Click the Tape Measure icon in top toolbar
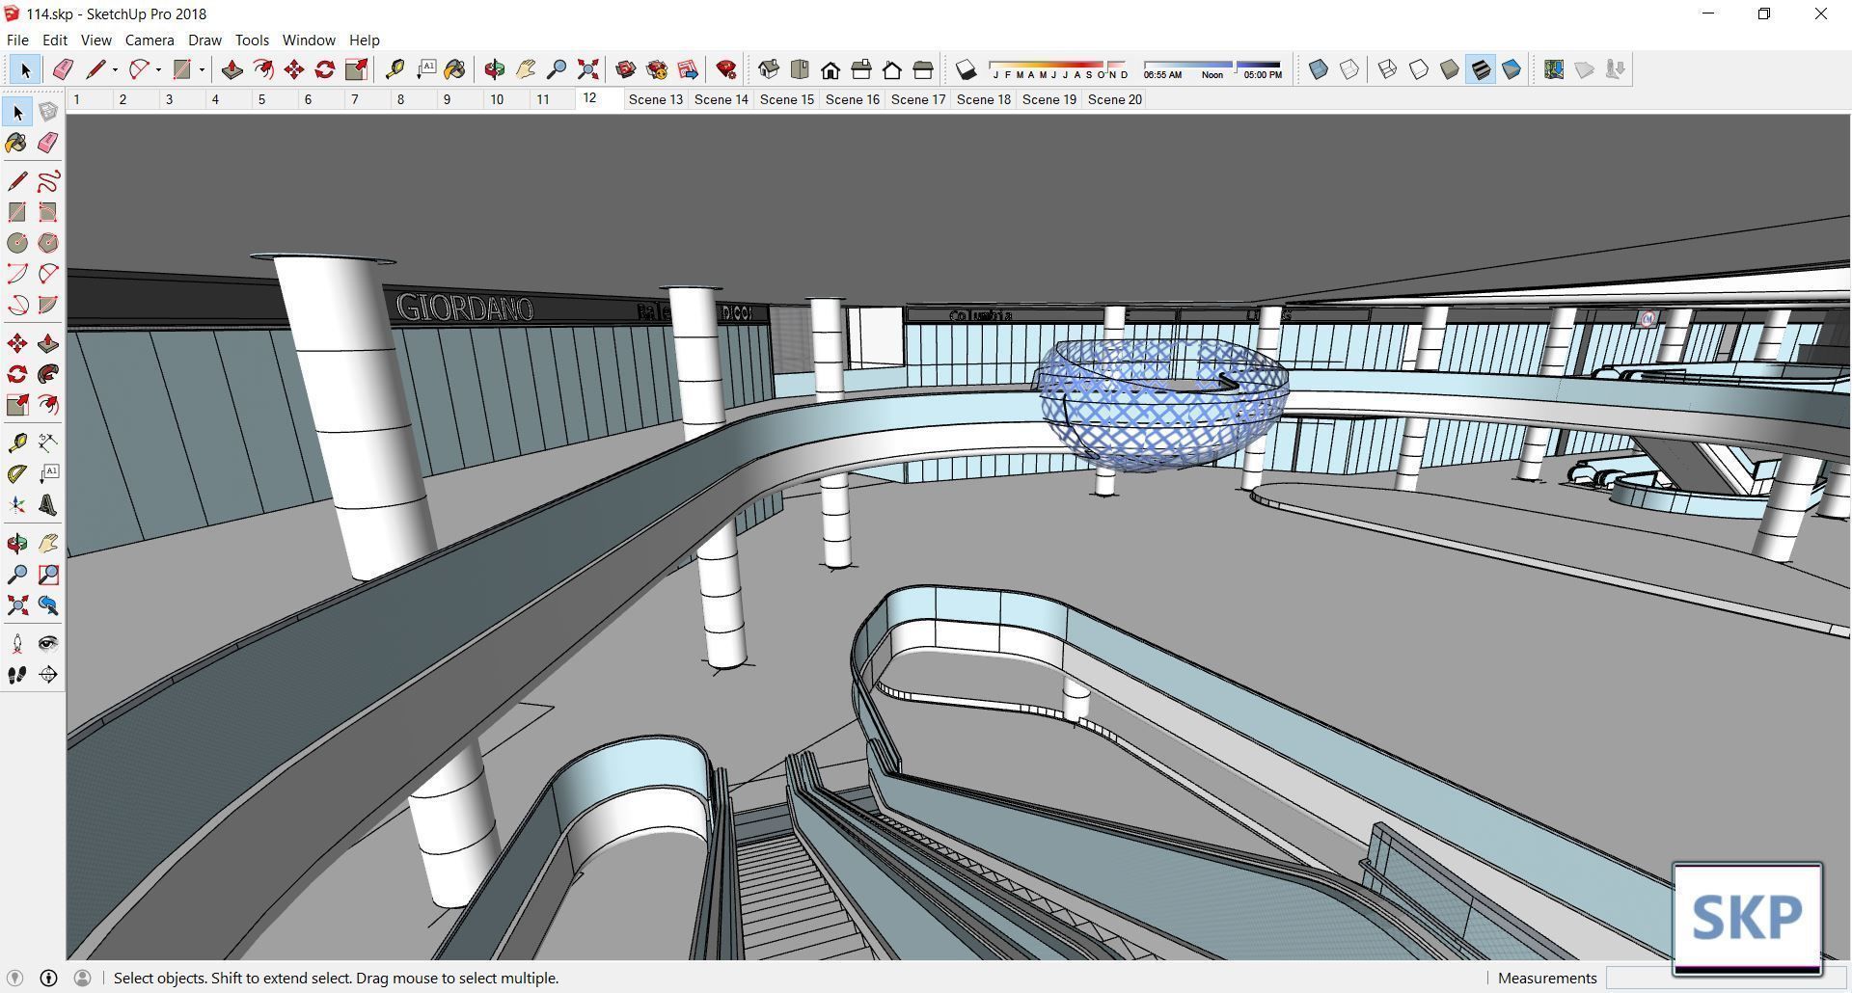This screenshot has width=1852, height=993. point(394,69)
